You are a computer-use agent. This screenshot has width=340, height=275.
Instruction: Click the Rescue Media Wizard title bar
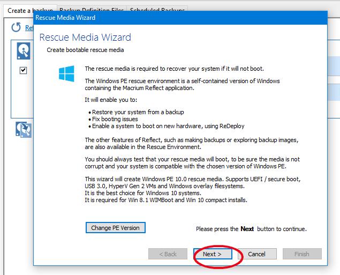click(x=180, y=18)
